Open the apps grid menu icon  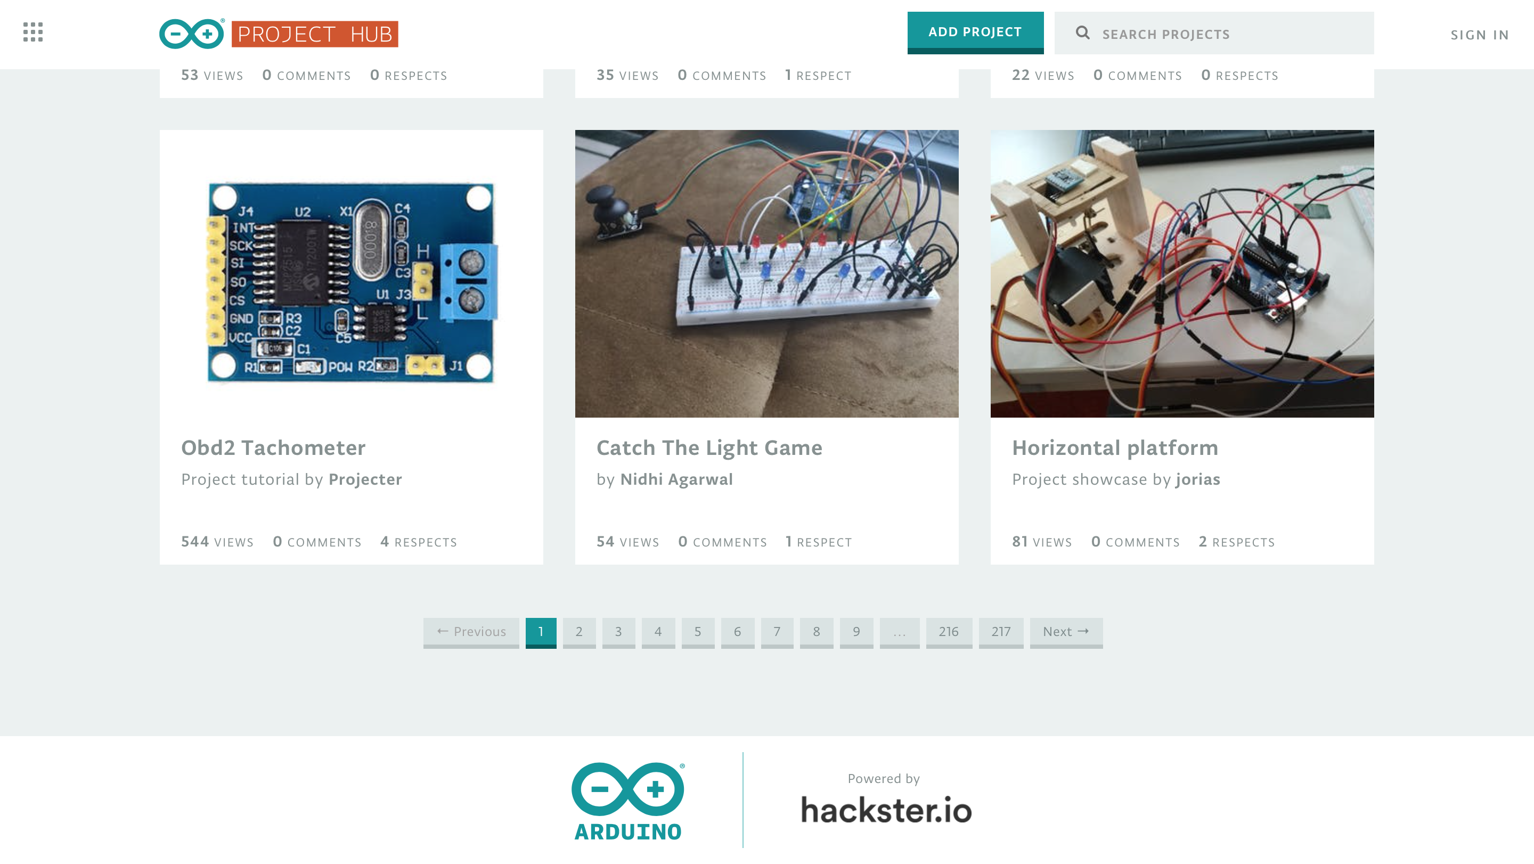[x=32, y=32]
